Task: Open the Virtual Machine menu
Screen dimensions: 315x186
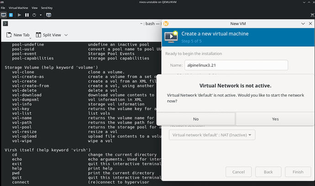Action: (x=18, y=8)
